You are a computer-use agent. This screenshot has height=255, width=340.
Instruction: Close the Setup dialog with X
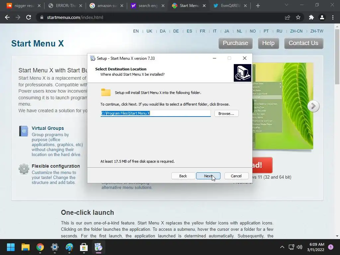click(x=245, y=58)
